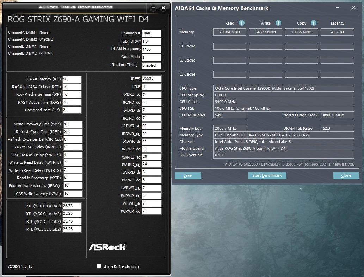The width and height of the screenshot is (364, 277).
Task: Select the CAS Write Latency (tCWL) field
Action: click(73, 194)
